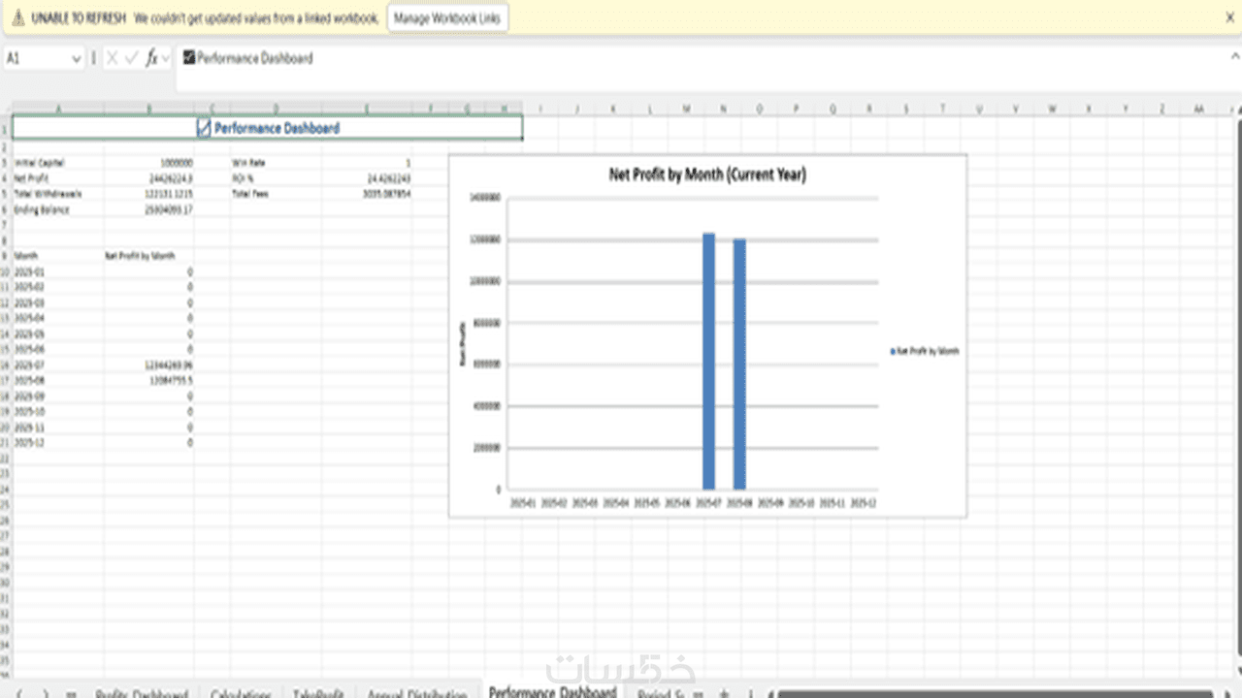The height and width of the screenshot is (698, 1242).
Task: Click column header M
Action: [x=686, y=109]
